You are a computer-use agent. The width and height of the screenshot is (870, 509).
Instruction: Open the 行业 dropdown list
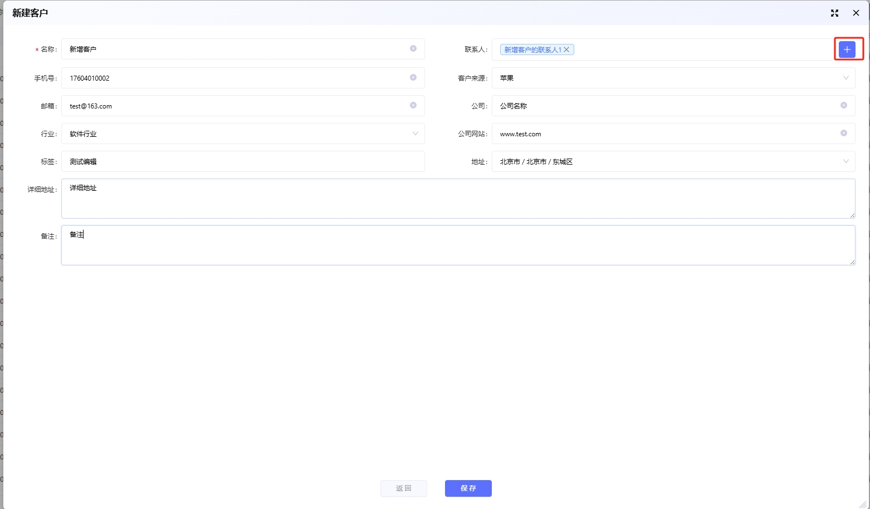click(415, 134)
